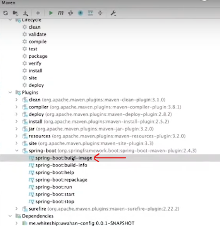Toggle Offline Mode in Maven toolbar
Image resolution: width=220 pixels, height=226 pixels.
[70, 13]
